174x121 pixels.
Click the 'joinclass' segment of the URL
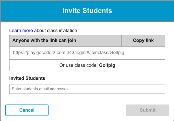point(98,53)
